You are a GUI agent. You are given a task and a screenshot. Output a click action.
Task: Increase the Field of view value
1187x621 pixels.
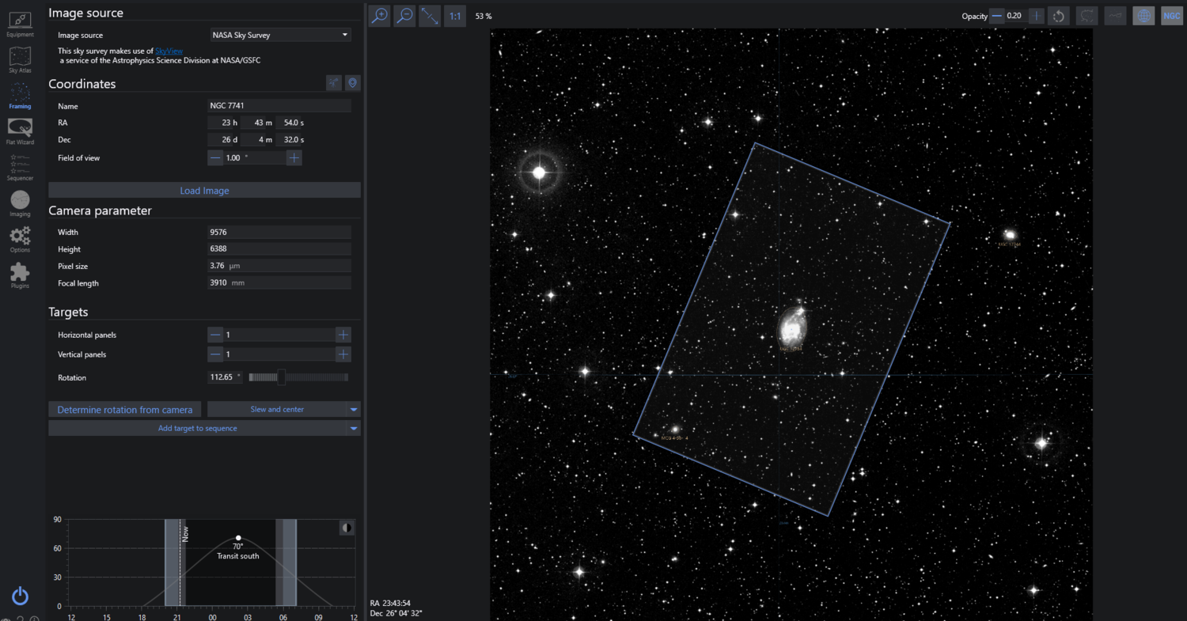294,157
